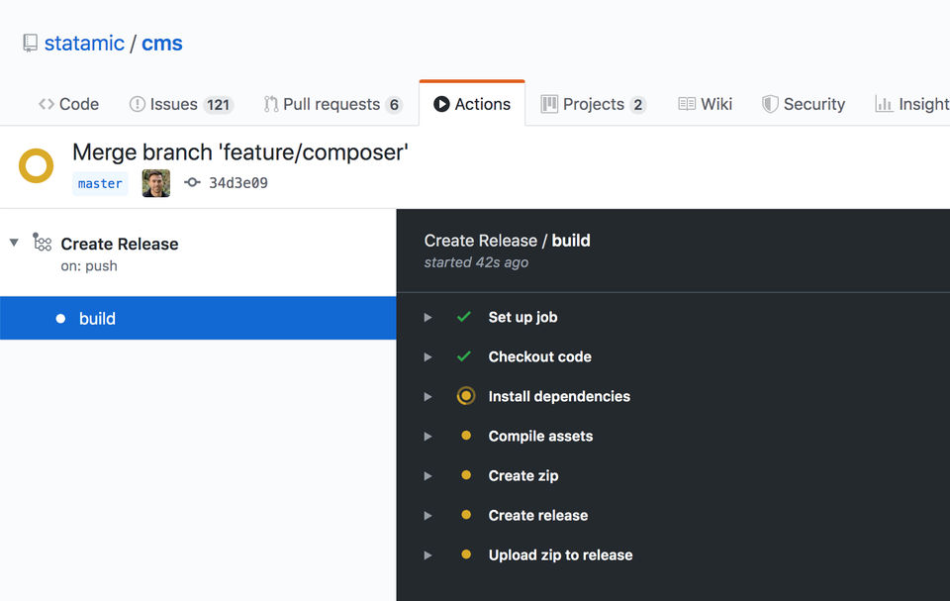Collapse the Create Release workflow tree

tap(14, 243)
